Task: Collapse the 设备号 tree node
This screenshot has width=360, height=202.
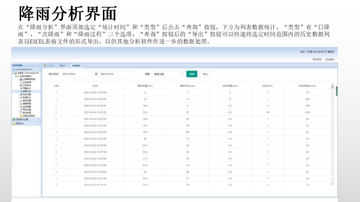Action: (x=13, y=73)
